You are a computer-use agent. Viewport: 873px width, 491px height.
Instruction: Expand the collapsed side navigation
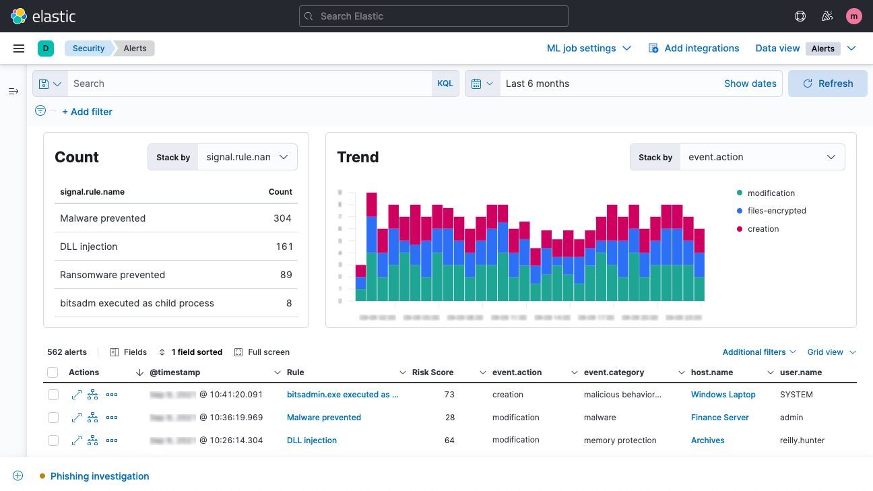click(13, 91)
